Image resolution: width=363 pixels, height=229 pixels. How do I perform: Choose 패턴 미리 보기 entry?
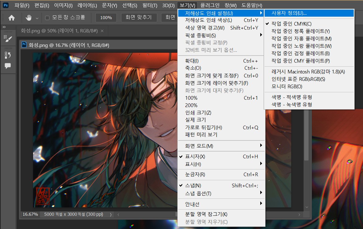(x=221, y=134)
